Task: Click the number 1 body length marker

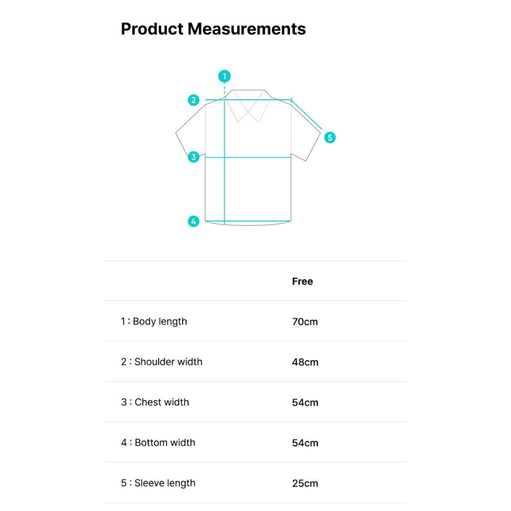Action: coord(225,76)
